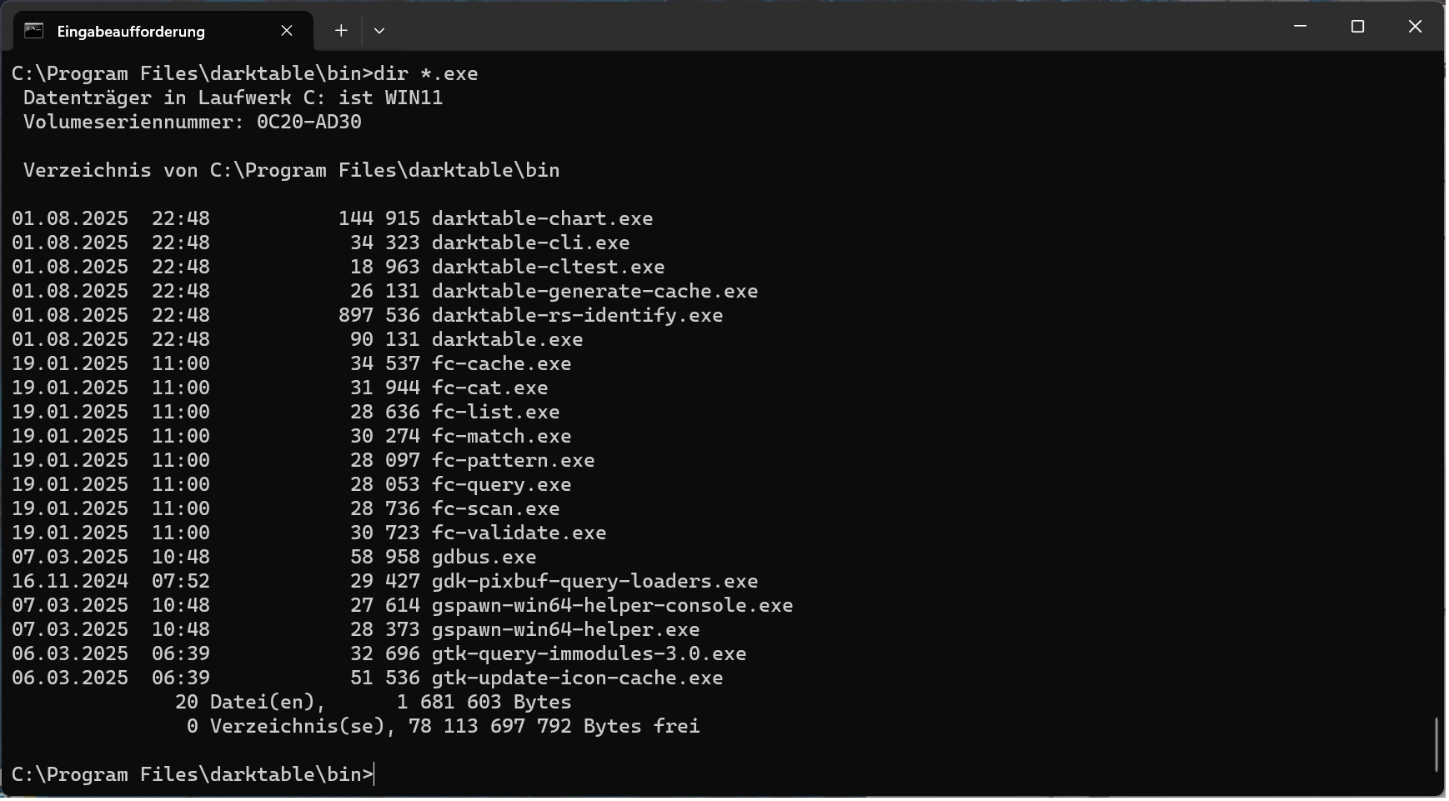This screenshot has width=1449, height=801.
Task: Click the gdbus.exe filename
Action: 484,557
